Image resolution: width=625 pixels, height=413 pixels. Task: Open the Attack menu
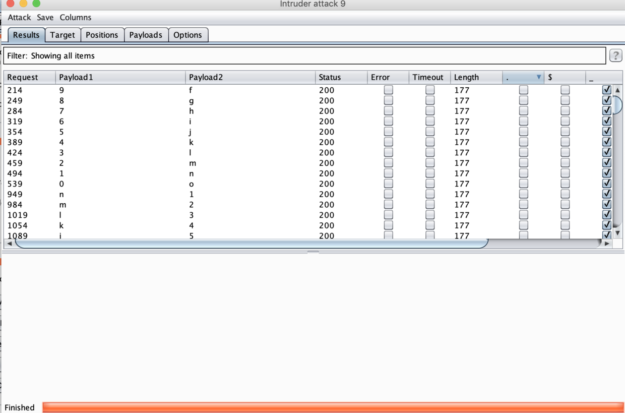(x=19, y=17)
